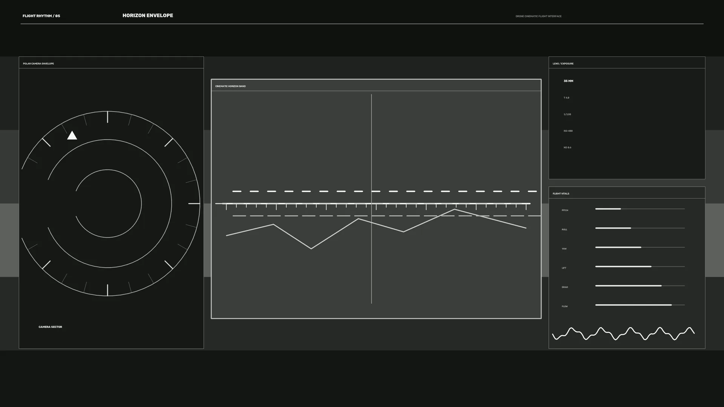Viewport: 724px width, 407px height.
Task: Click the FLIGHT RHYTHM / 05 label
Action: [41, 16]
